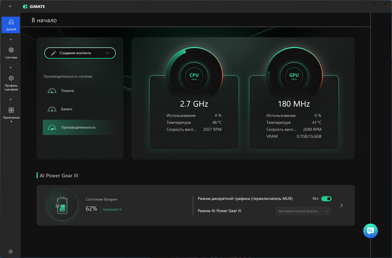Open the Автоматический режим combo box

coord(302,211)
